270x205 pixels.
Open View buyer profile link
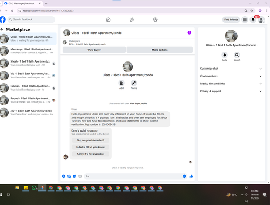click(138, 104)
